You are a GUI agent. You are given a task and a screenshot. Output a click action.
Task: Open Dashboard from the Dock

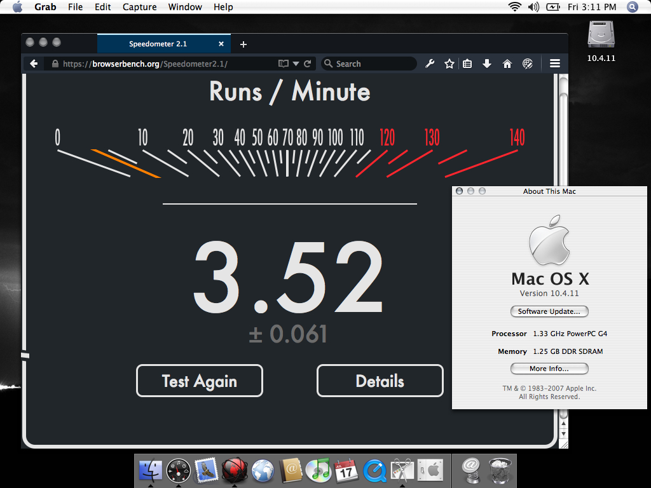[x=178, y=471]
